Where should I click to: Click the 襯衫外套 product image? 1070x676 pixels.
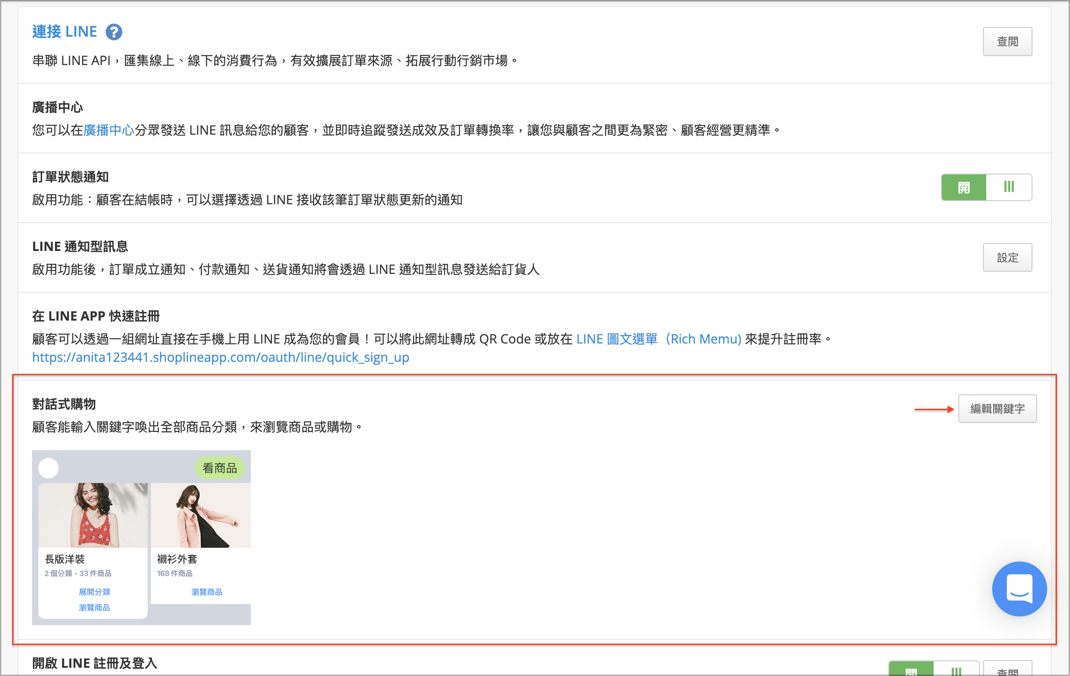201,515
